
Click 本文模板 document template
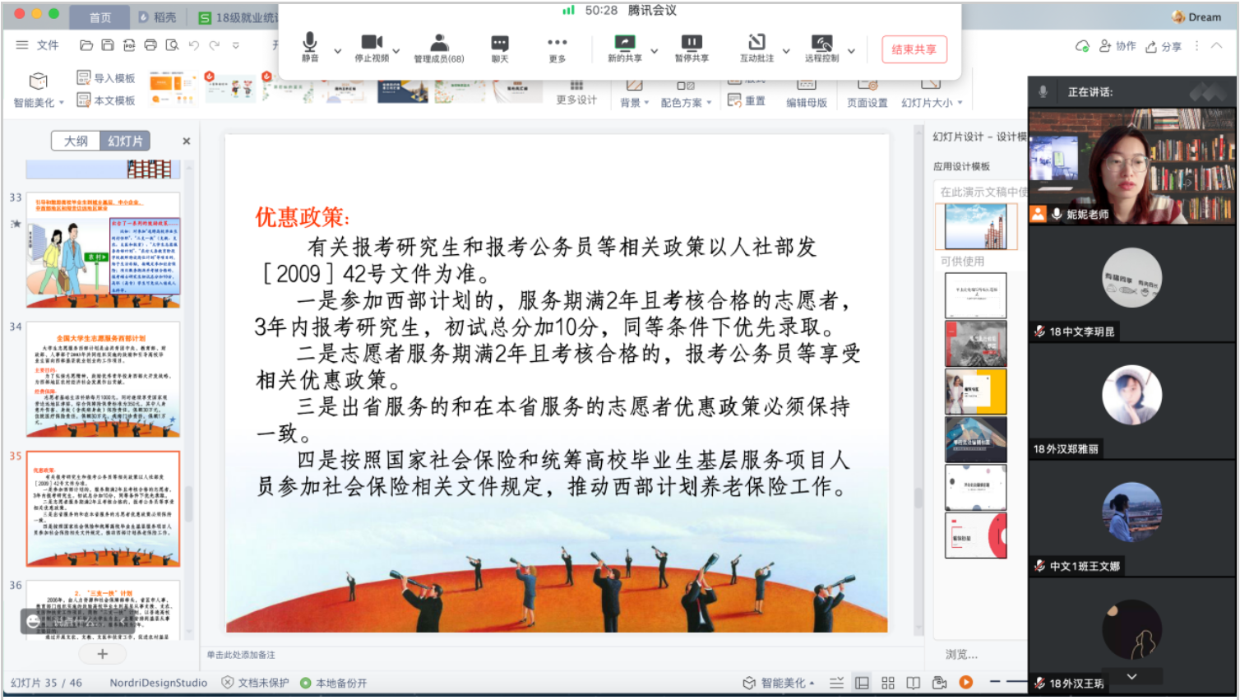click(106, 100)
